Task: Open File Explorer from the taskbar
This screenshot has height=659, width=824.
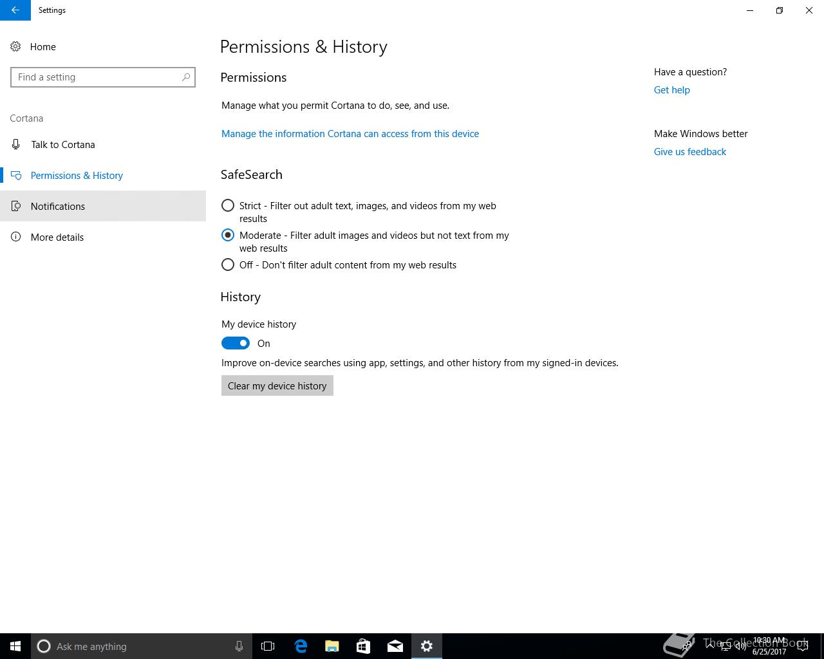Action: [x=332, y=646]
